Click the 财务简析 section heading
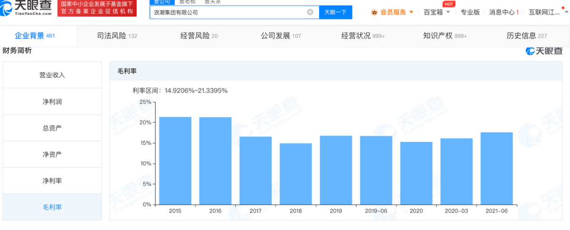The image size is (570, 230). click(17, 51)
